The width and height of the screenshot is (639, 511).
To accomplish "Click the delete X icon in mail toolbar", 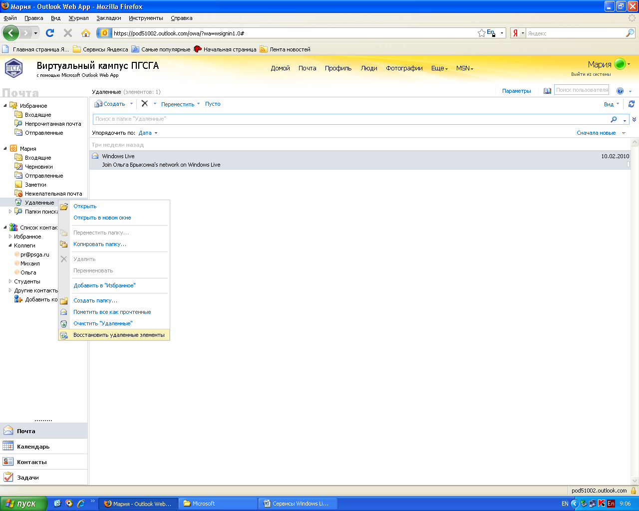I will point(145,103).
